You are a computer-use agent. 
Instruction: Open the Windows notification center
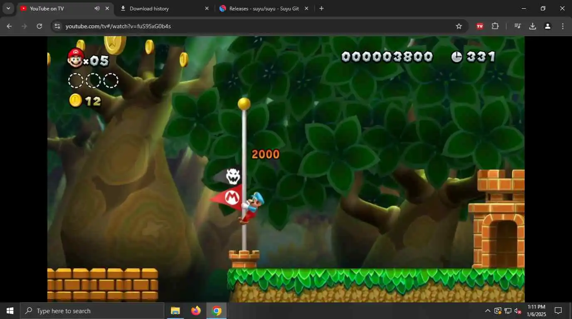click(558, 311)
